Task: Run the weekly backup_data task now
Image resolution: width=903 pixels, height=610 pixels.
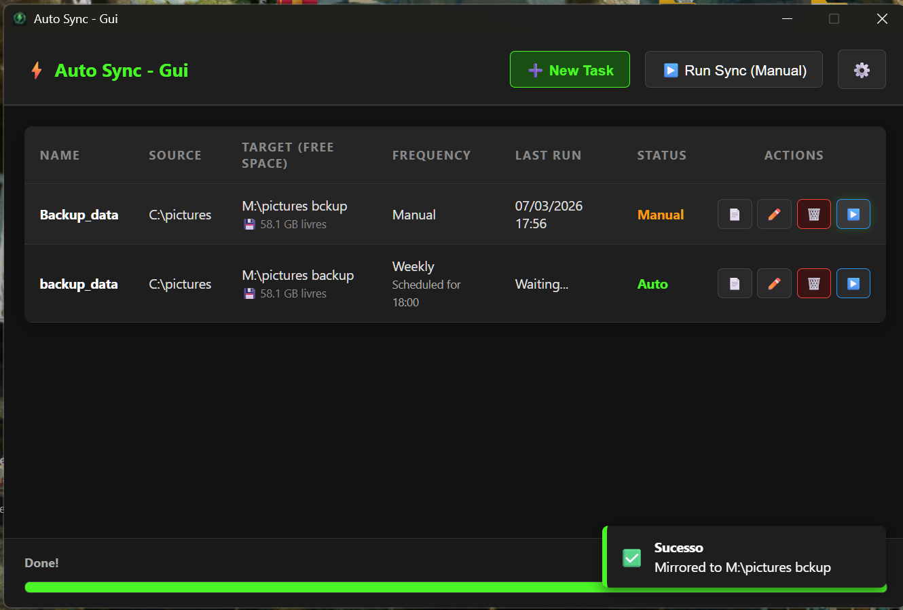Action: coord(853,284)
